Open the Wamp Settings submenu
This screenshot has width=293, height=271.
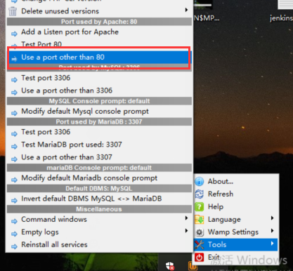(236, 232)
